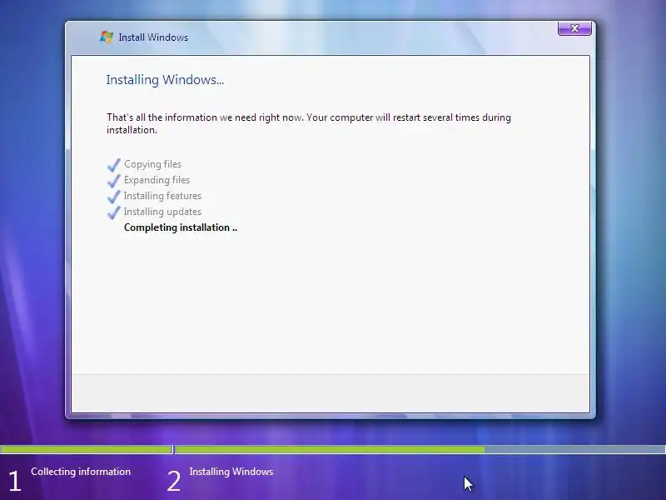This screenshot has width=666, height=500.
Task: Click the checkmark beside Copying files
Action: (114, 164)
